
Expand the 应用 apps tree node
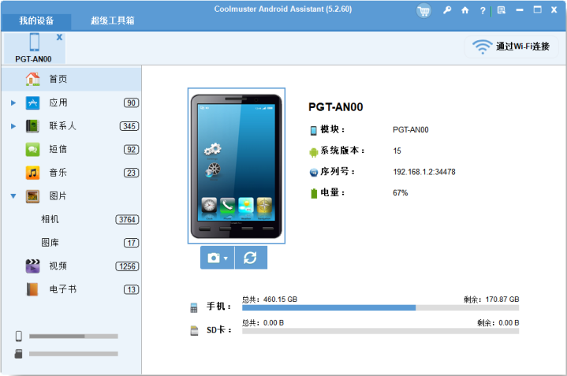(x=13, y=103)
